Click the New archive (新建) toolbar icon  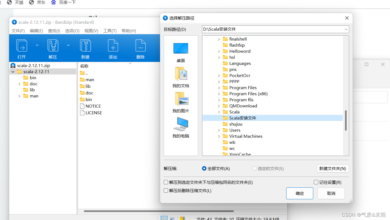(x=85, y=46)
